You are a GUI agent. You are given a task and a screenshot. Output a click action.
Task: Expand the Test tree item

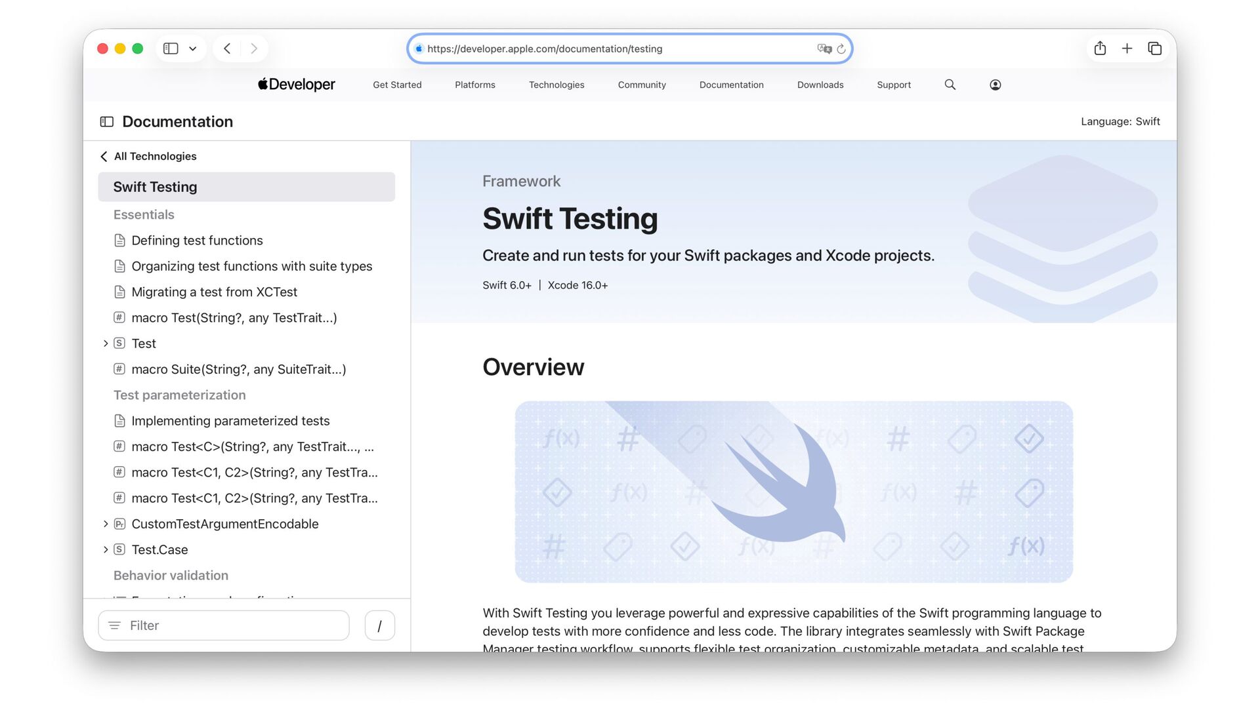(105, 344)
